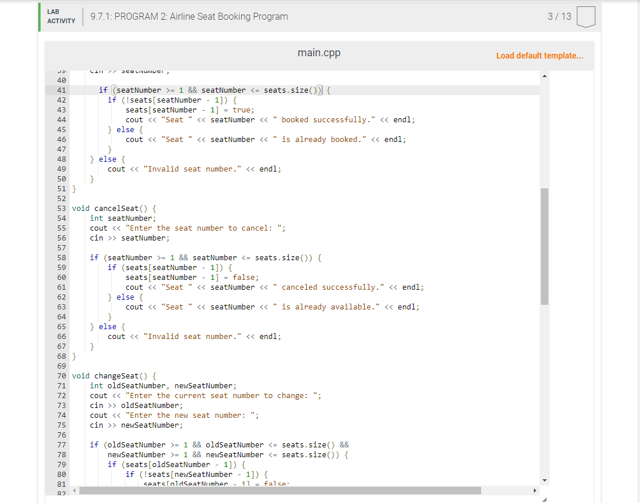Click the horizontal scrollbar thumb
Viewport: 640px width, 503px height.
(280, 490)
